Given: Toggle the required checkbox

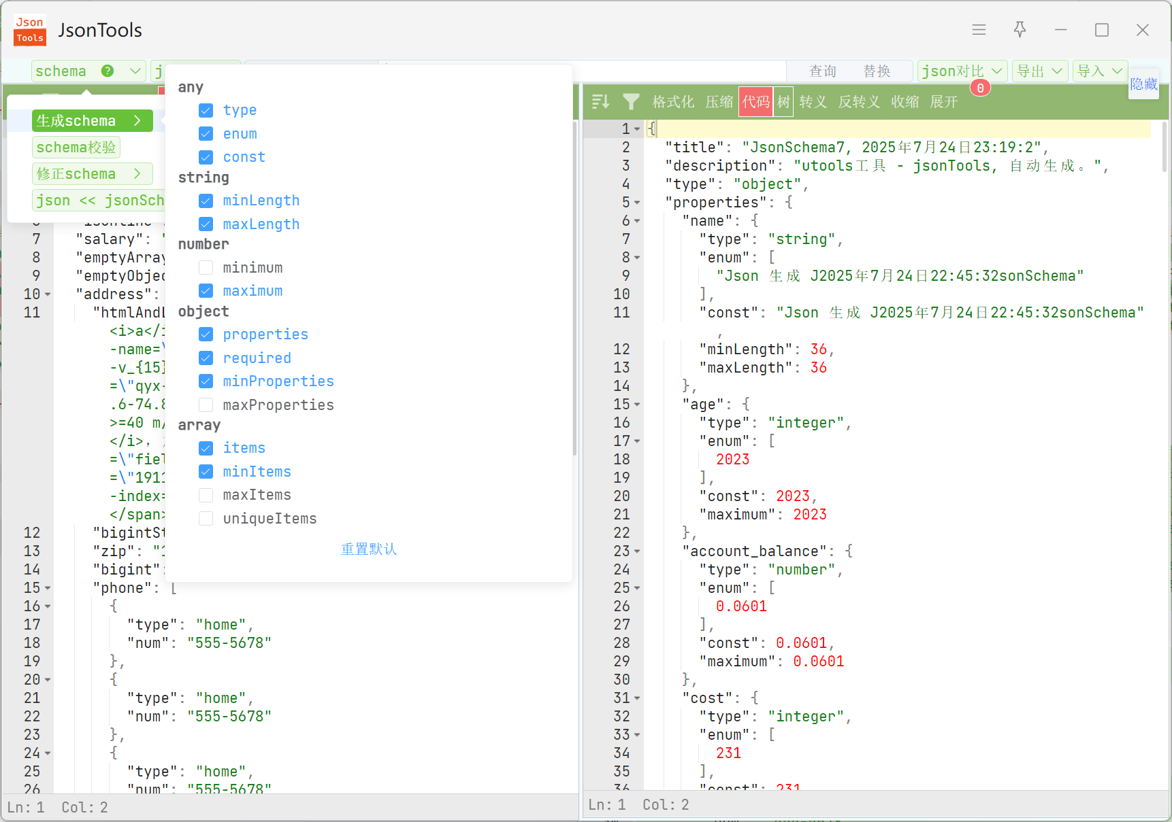Looking at the screenshot, I should (206, 358).
